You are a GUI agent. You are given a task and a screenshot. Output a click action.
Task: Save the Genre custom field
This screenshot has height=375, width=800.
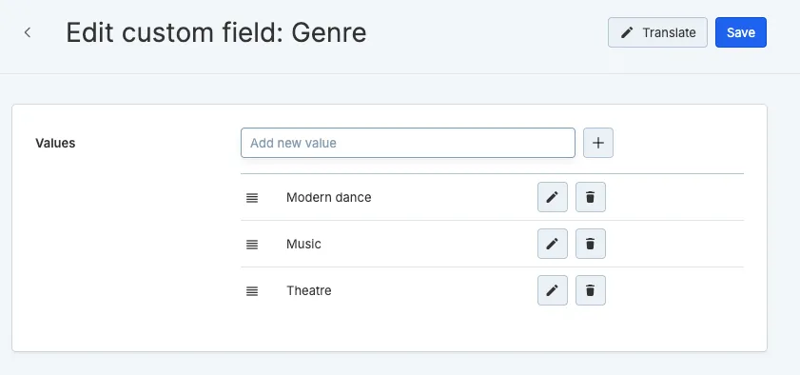coord(740,32)
